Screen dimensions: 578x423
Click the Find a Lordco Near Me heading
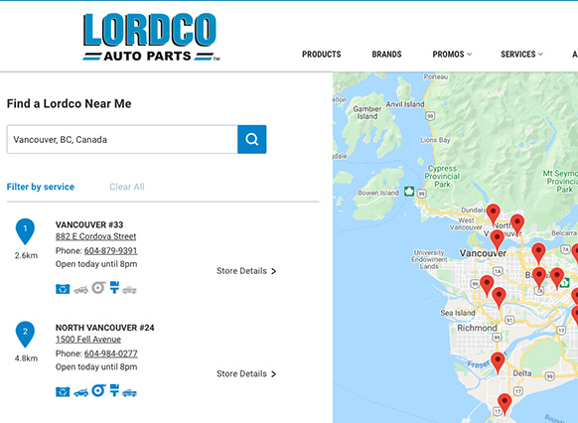(x=69, y=103)
